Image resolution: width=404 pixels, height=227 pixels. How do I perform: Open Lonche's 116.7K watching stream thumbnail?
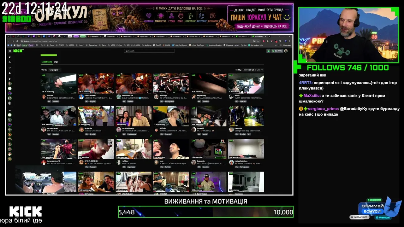pyautogui.click(x=58, y=84)
